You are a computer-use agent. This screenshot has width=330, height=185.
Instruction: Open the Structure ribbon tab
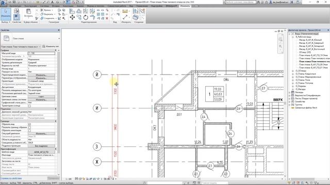tap(30, 6)
